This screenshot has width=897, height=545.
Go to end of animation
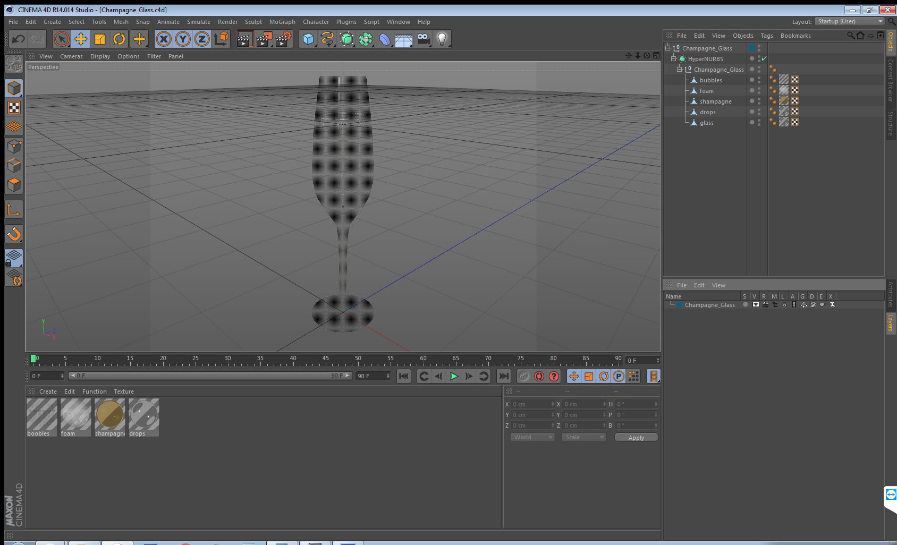(503, 376)
